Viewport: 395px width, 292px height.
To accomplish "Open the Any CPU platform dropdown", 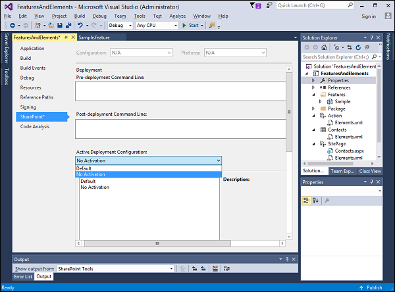I will pyautogui.click(x=156, y=26).
